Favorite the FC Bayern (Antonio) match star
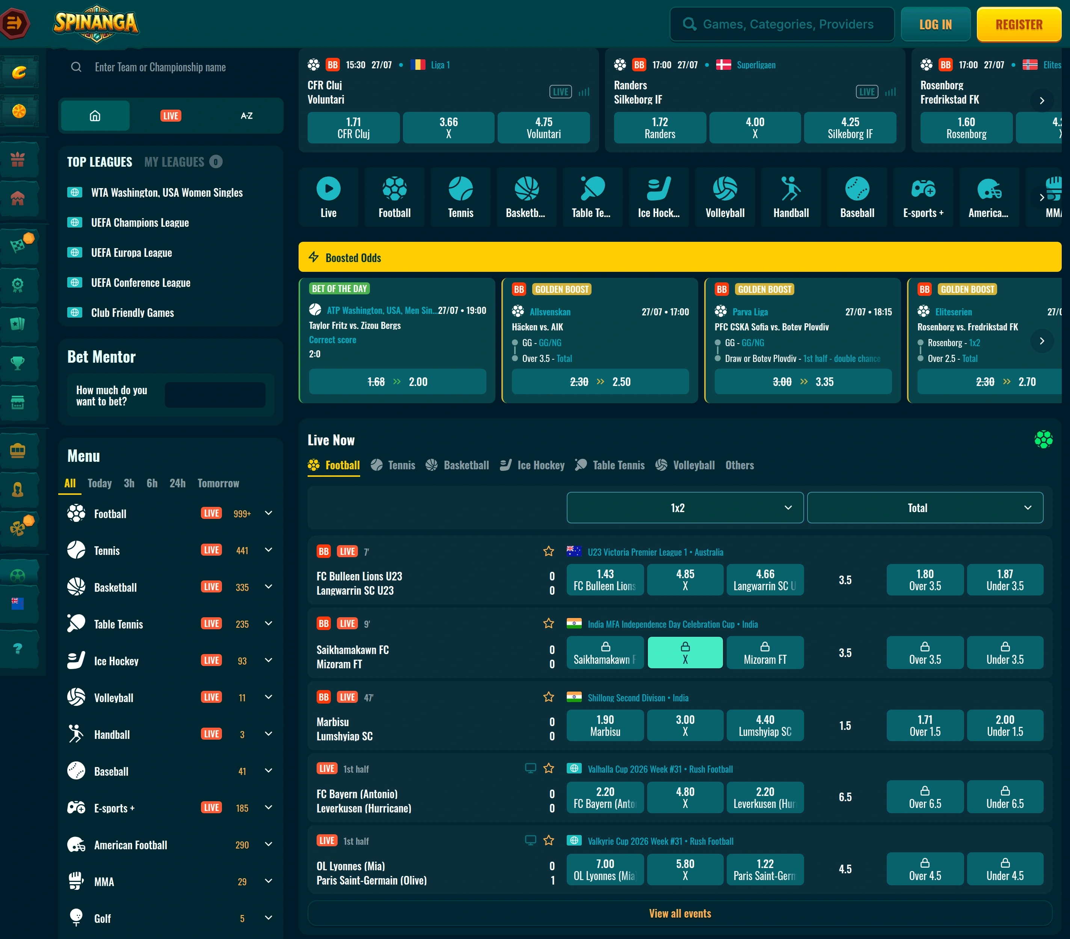Viewport: 1070px width, 939px height. (548, 768)
